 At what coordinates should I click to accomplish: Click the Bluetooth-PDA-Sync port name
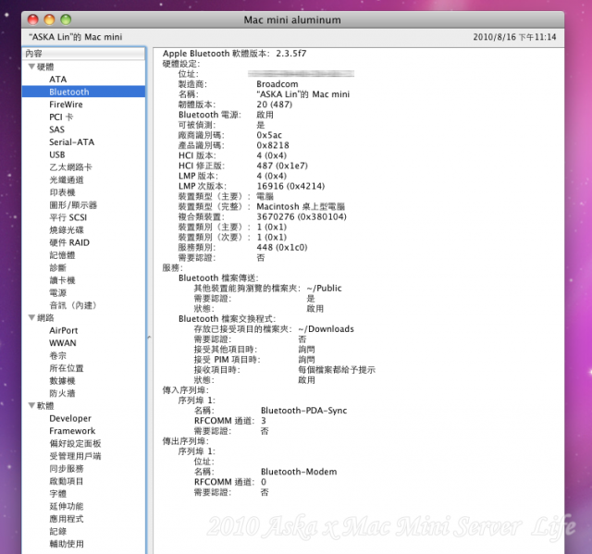pyautogui.click(x=303, y=411)
